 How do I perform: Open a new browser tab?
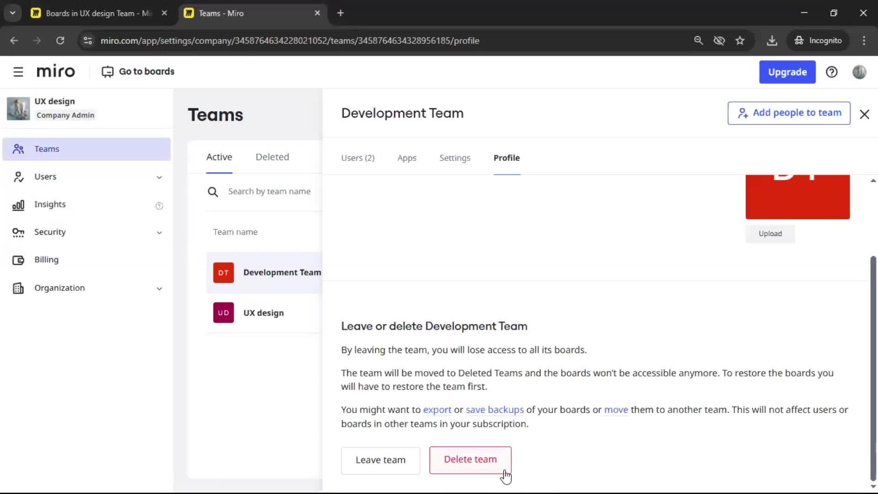pyautogui.click(x=340, y=13)
